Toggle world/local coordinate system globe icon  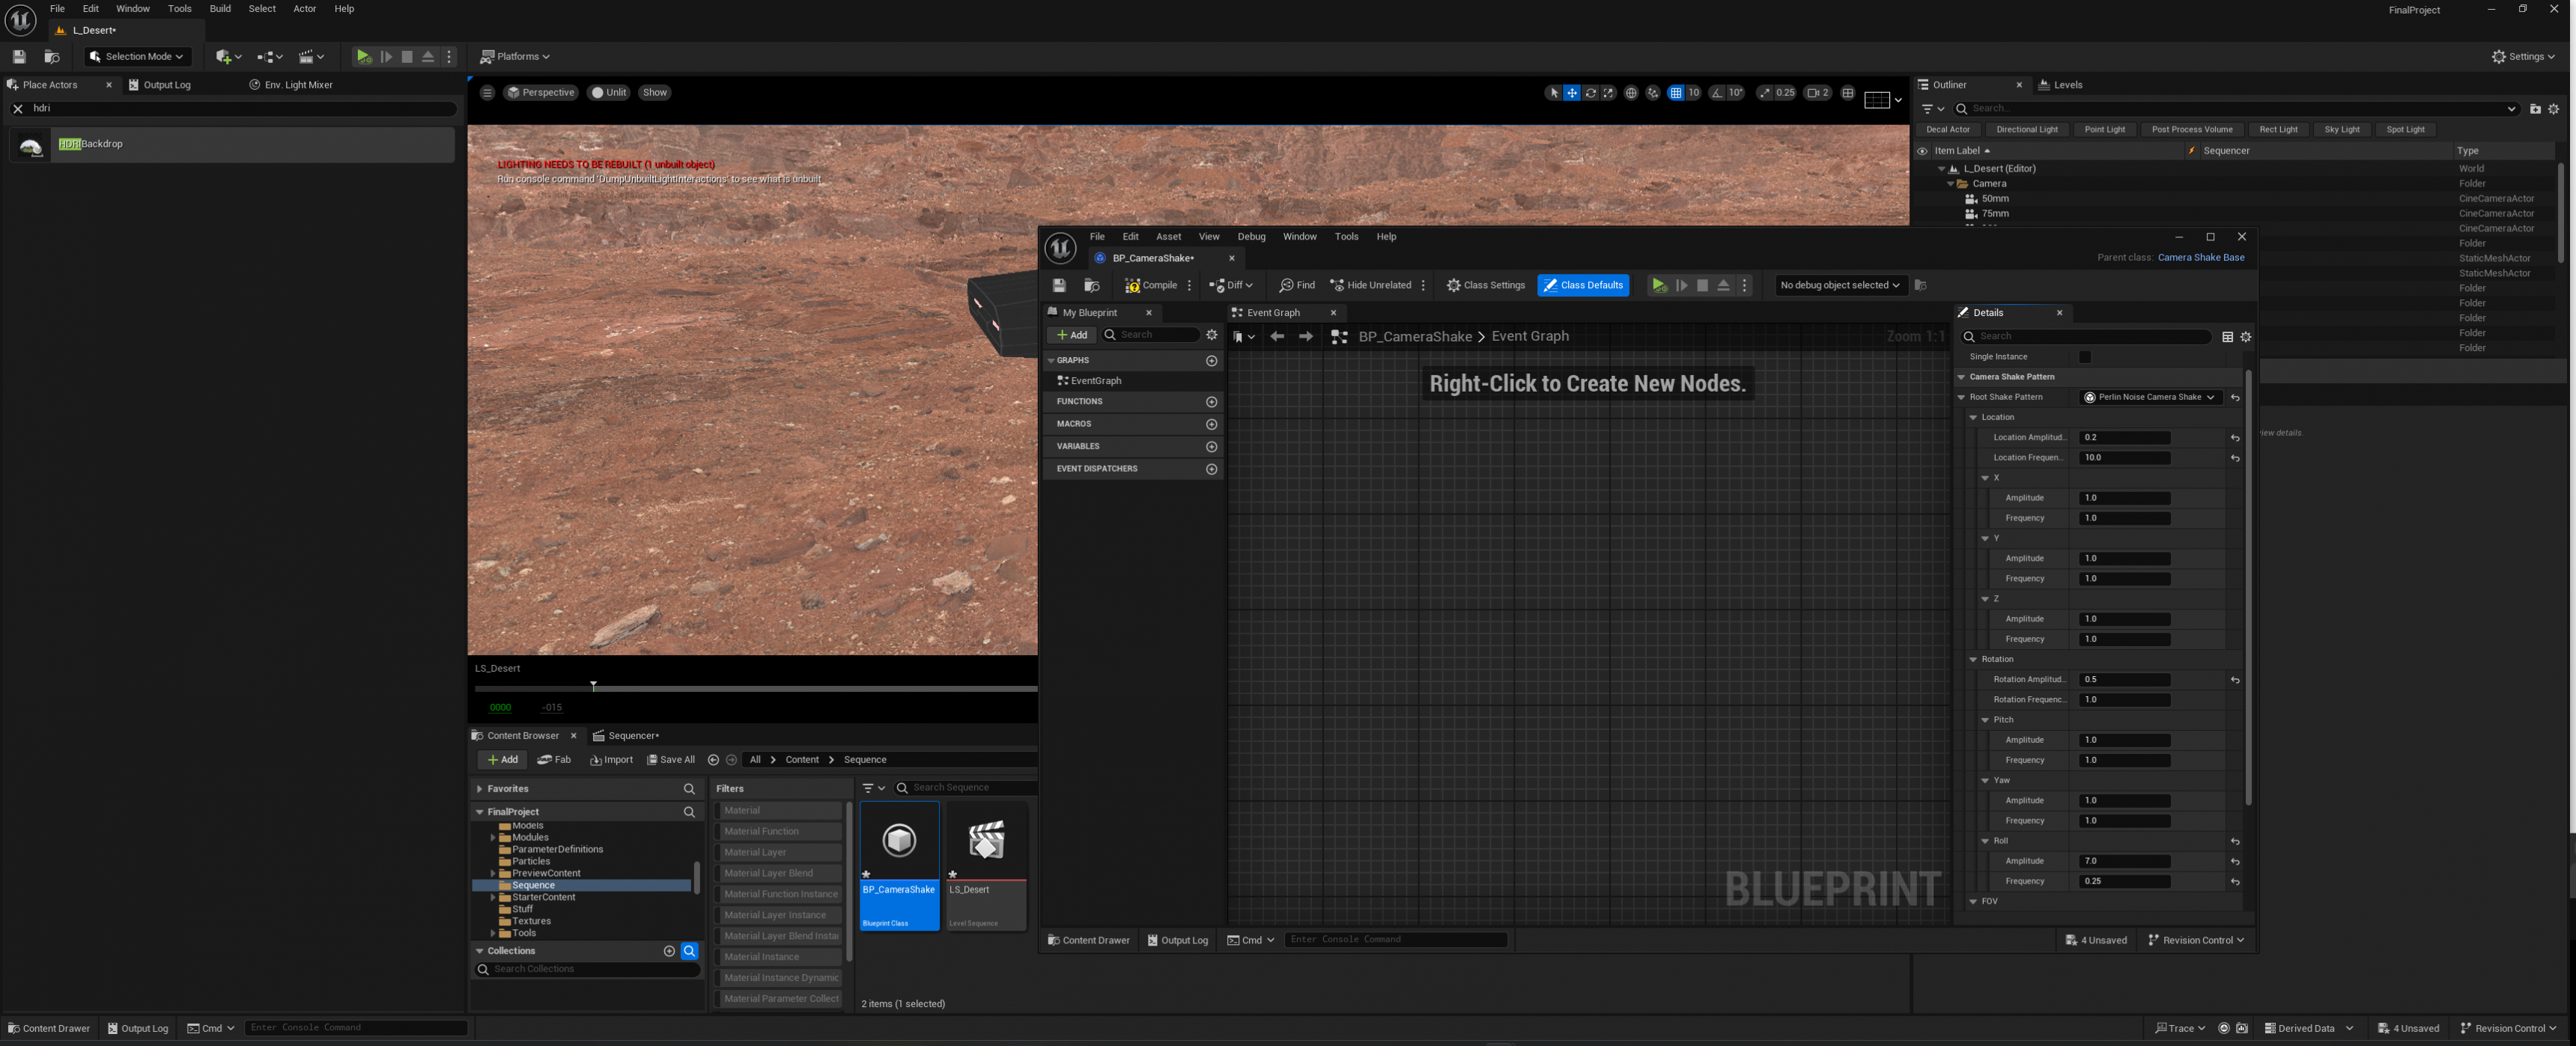[x=1631, y=93]
